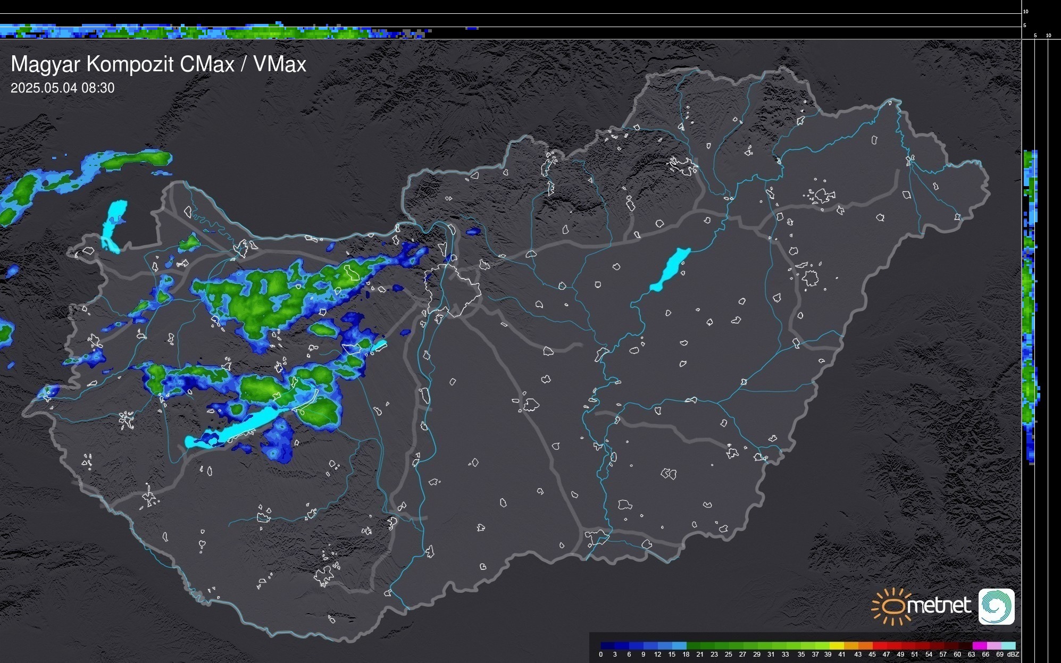
Task: Pick the orange 43 dBZ legend swatch
Action: point(865,645)
